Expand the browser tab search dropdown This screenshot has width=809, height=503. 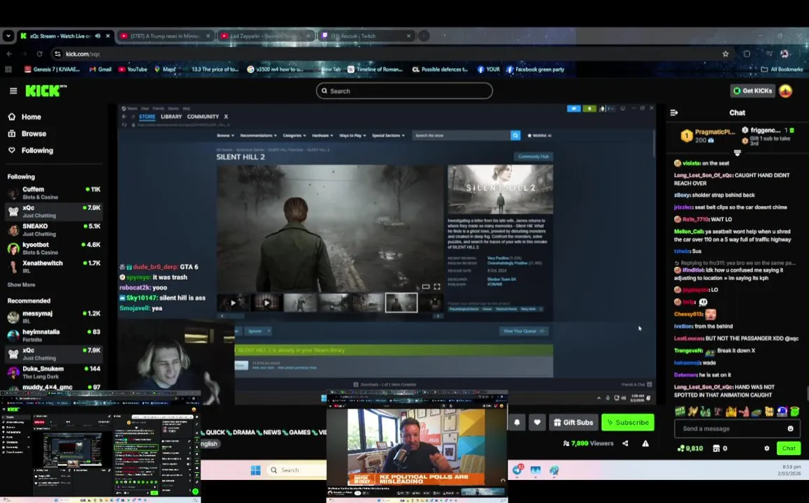pyautogui.click(x=8, y=36)
